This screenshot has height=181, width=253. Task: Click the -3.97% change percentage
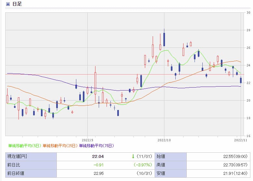(x=142, y=165)
